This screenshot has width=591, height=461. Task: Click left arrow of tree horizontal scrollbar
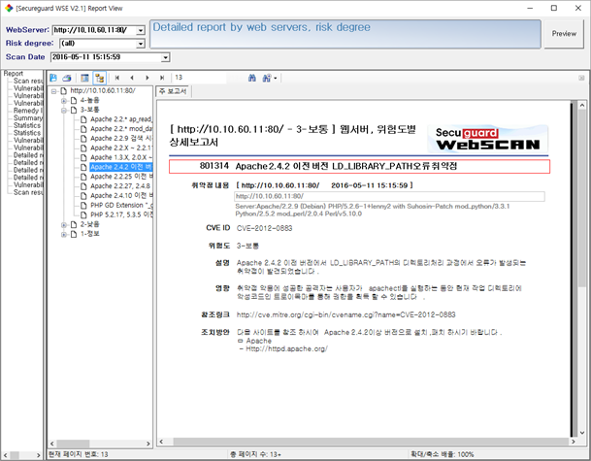[x=52, y=444]
